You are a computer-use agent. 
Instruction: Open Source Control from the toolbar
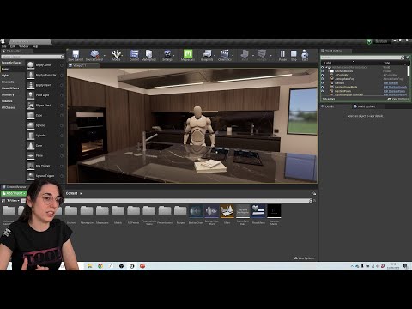(x=94, y=55)
